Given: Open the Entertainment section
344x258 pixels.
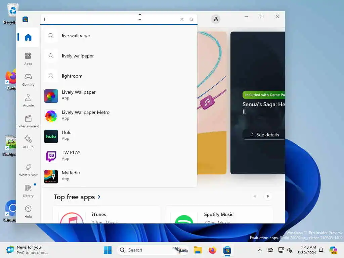Looking at the screenshot, I should (x=28, y=121).
